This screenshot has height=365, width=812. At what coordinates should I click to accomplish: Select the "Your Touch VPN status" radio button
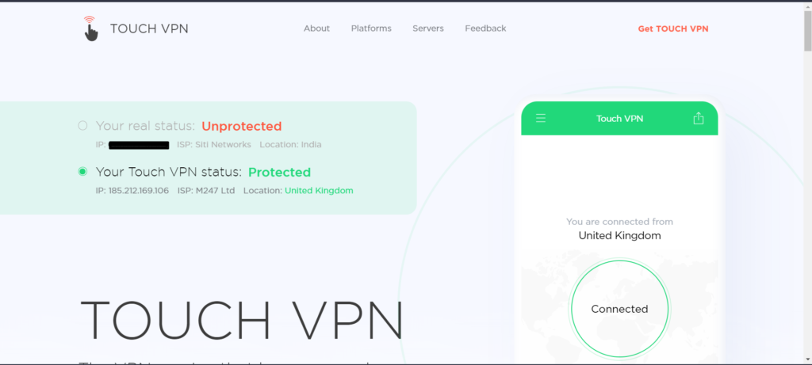click(x=82, y=172)
